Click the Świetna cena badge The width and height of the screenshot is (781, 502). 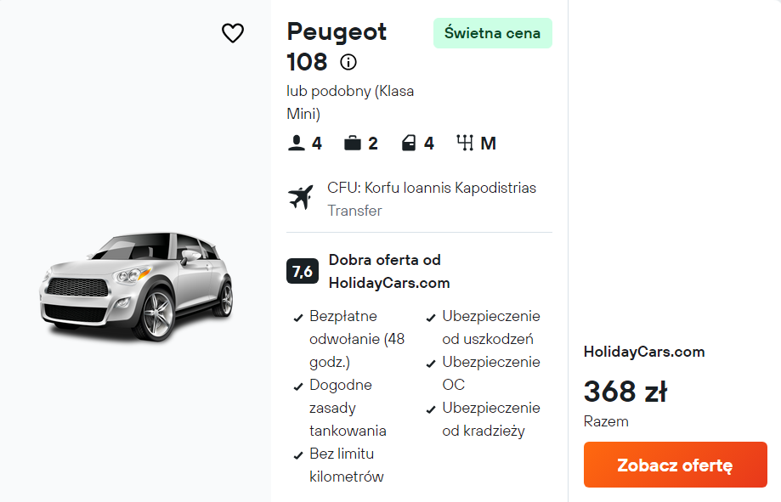(x=492, y=33)
